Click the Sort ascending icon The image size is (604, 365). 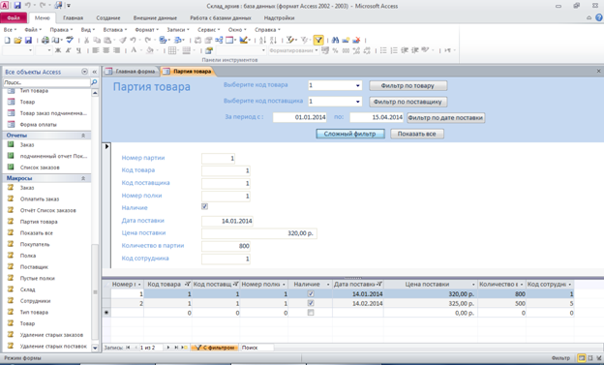pos(262,40)
